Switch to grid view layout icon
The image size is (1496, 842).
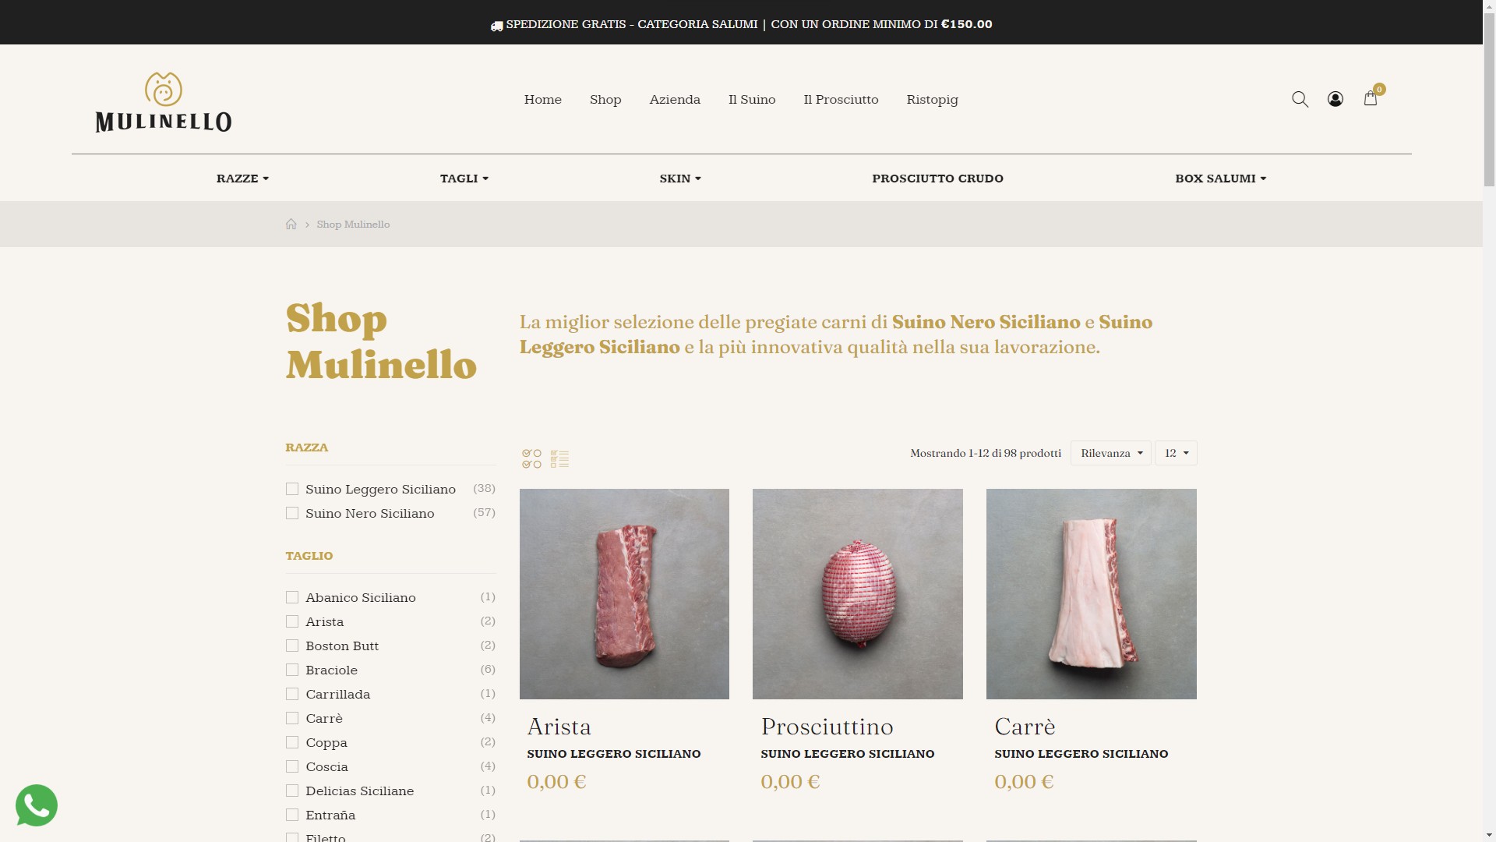click(531, 458)
